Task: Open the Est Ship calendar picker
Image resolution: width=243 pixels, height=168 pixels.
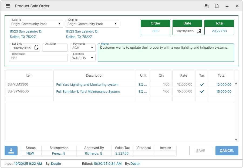Action: [36, 48]
